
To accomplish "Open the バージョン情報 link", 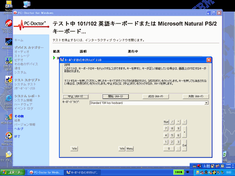I will [24, 125].
